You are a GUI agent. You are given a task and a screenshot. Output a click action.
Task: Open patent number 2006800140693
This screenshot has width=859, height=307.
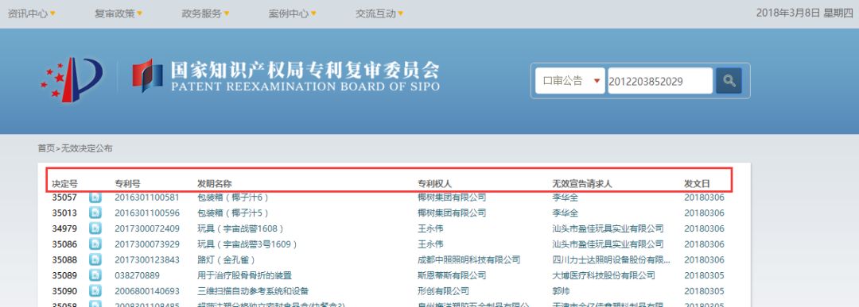pyautogui.click(x=147, y=291)
